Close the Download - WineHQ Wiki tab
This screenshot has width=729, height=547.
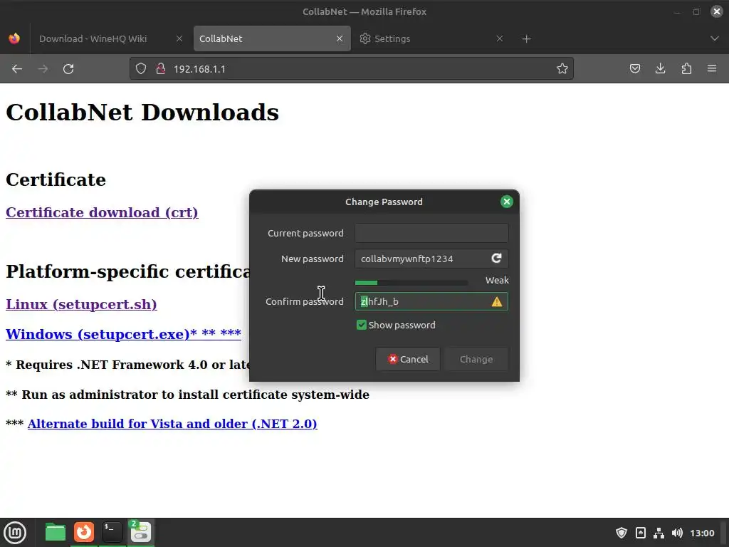click(179, 38)
